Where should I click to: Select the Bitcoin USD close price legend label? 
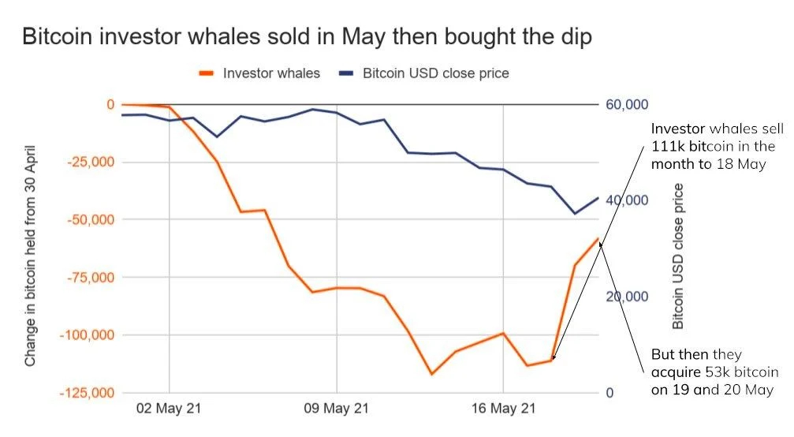point(435,73)
